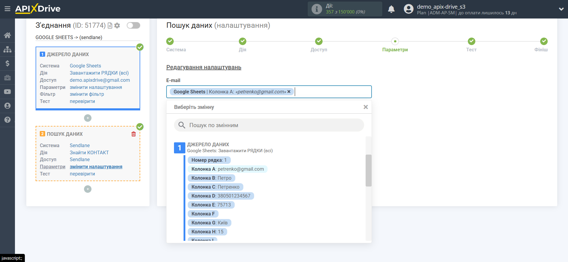The height and width of the screenshot is (262, 568).
Task: Open the help question mark icon
Action: point(7,120)
